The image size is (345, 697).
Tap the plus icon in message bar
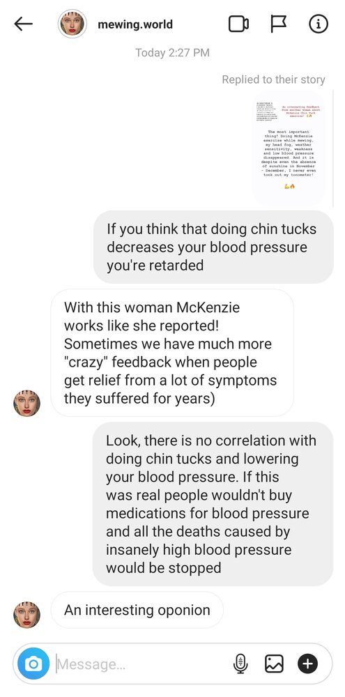(x=307, y=664)
